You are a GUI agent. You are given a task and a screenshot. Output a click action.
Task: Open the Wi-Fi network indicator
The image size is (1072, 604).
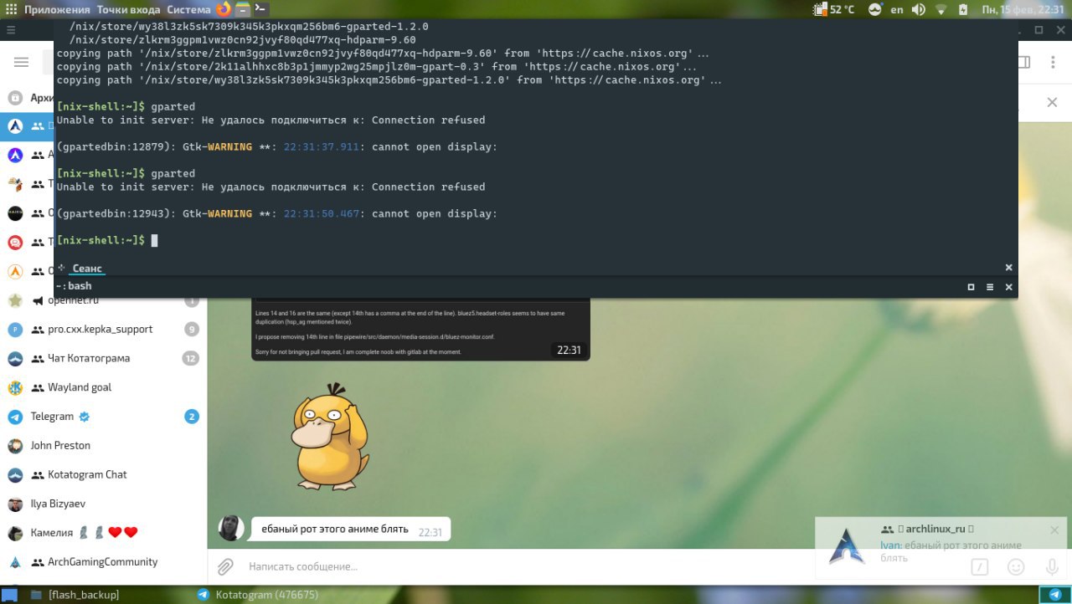941,9
